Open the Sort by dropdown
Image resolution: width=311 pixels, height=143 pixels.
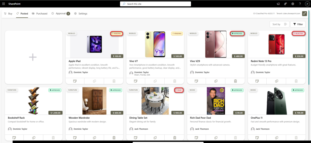point(279,24)
